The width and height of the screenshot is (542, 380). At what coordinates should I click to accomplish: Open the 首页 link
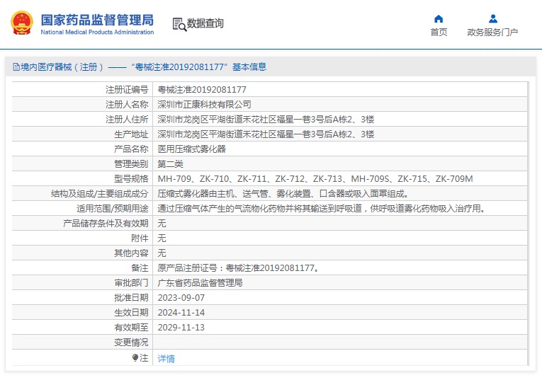tap(439, 32)
